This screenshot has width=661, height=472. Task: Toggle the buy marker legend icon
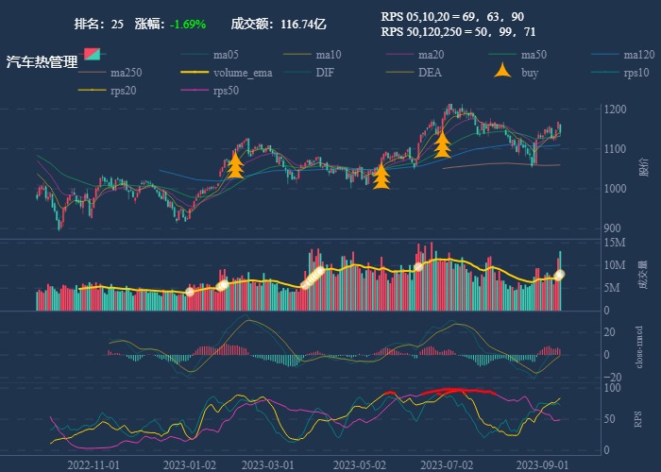point(503,72)
